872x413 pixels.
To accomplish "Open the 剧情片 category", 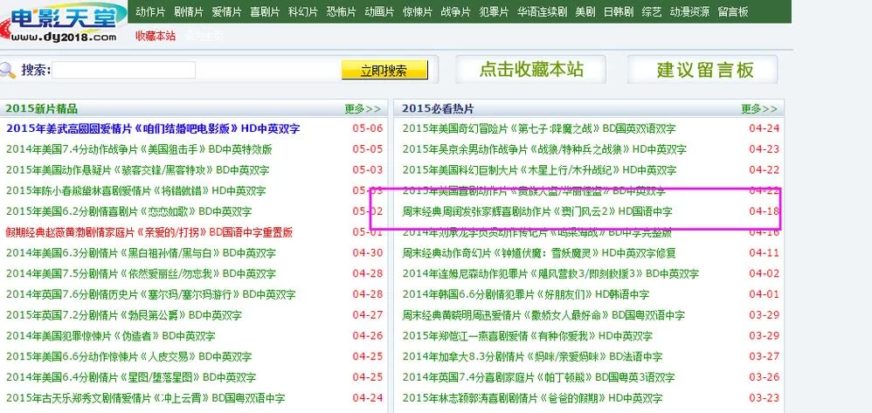I will [x=189, y=11].
